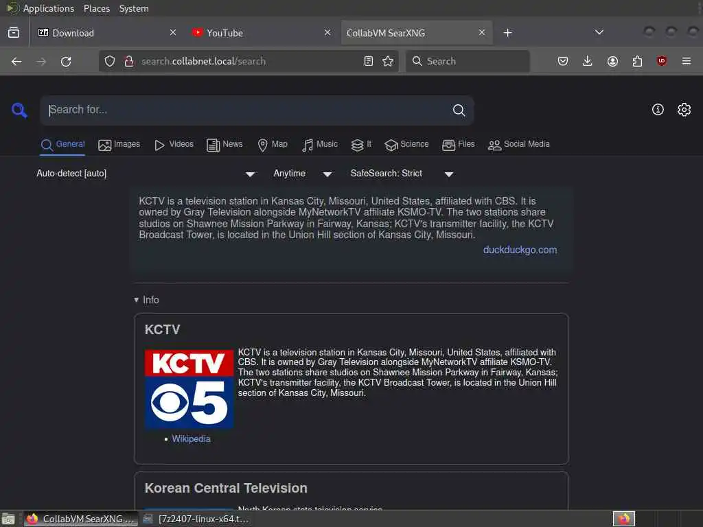This screenshot has width=703, height=527.
Task: Switch to the Social Media category
Action: tap(519, 145)
